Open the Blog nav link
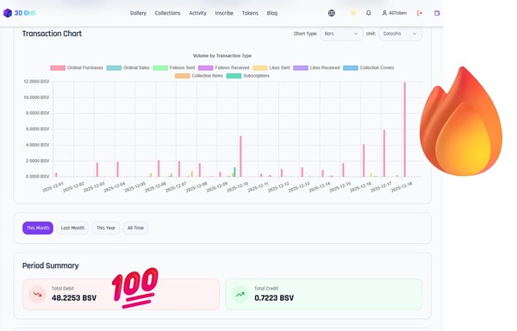 click(272, 13)
